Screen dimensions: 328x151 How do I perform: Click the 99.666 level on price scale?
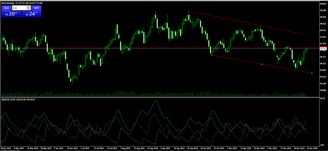tap(323, 4)
